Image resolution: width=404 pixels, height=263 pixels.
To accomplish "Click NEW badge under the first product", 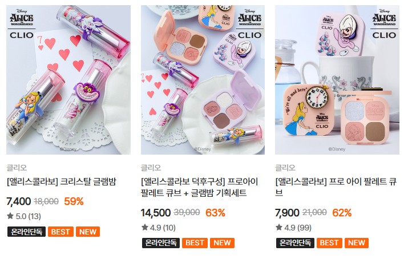I will [88, 232].
